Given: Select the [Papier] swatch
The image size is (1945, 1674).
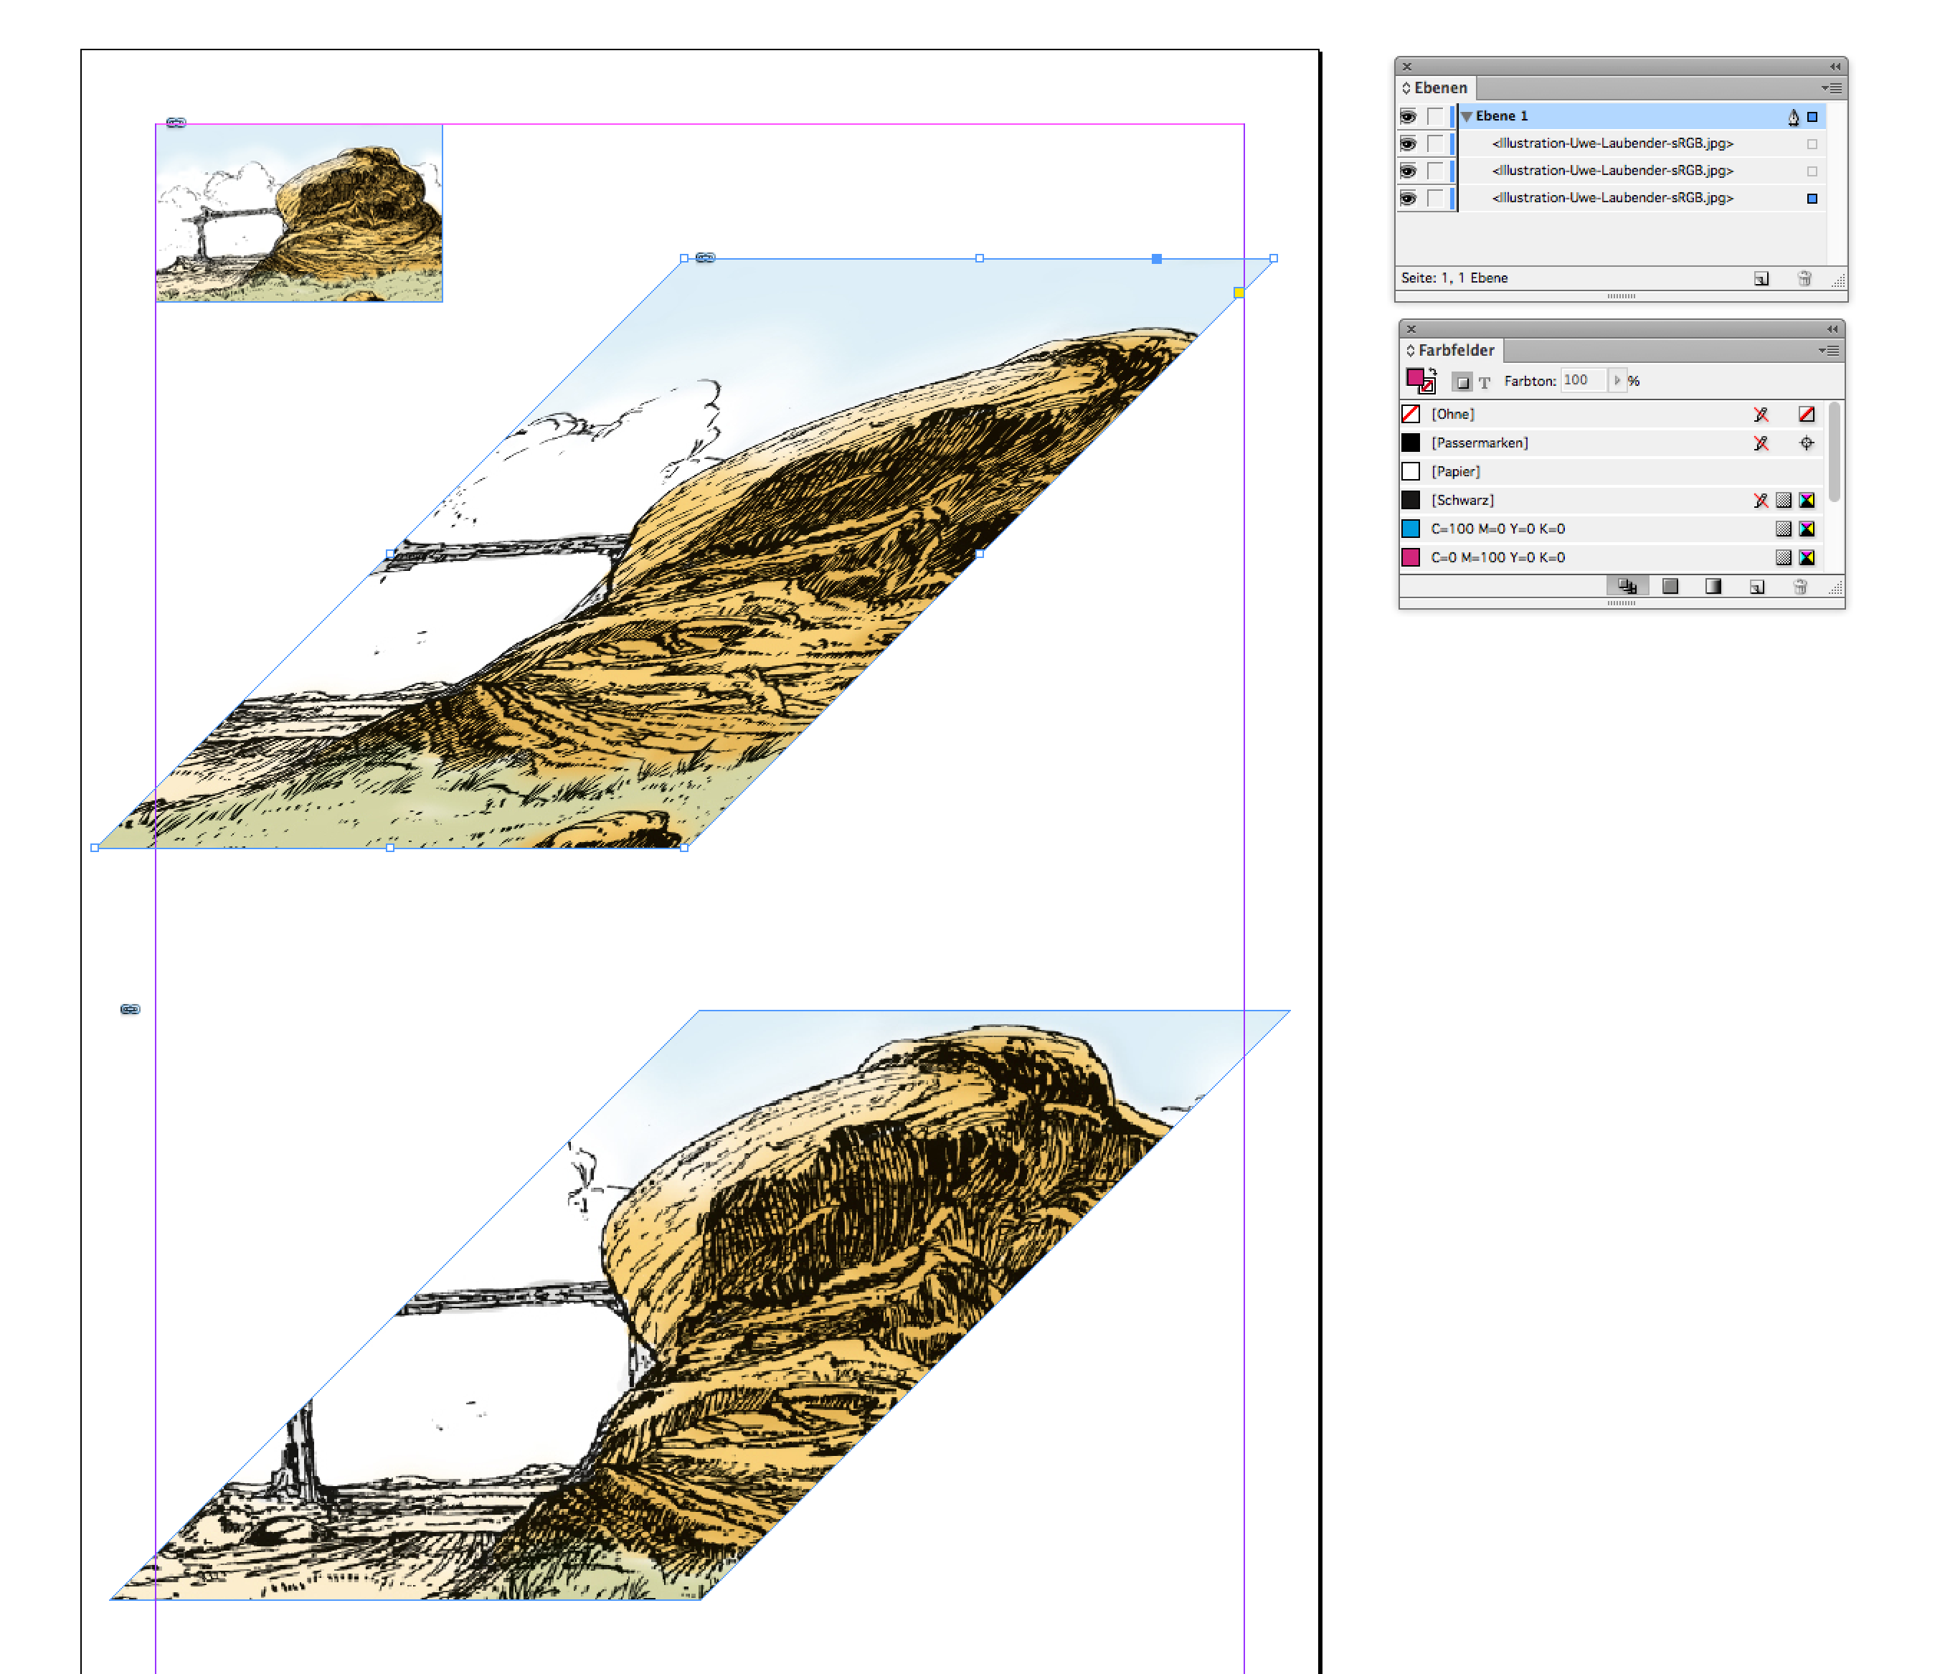Looking at the screenshot, I should pos(1611,471).
